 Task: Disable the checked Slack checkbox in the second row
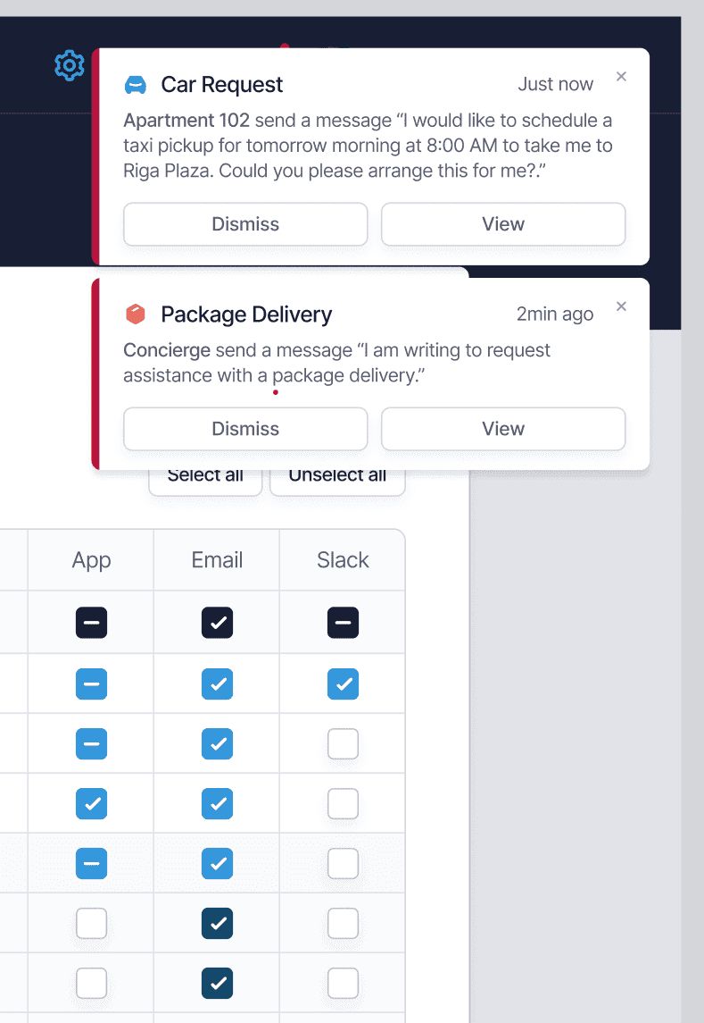coord(343,683)
